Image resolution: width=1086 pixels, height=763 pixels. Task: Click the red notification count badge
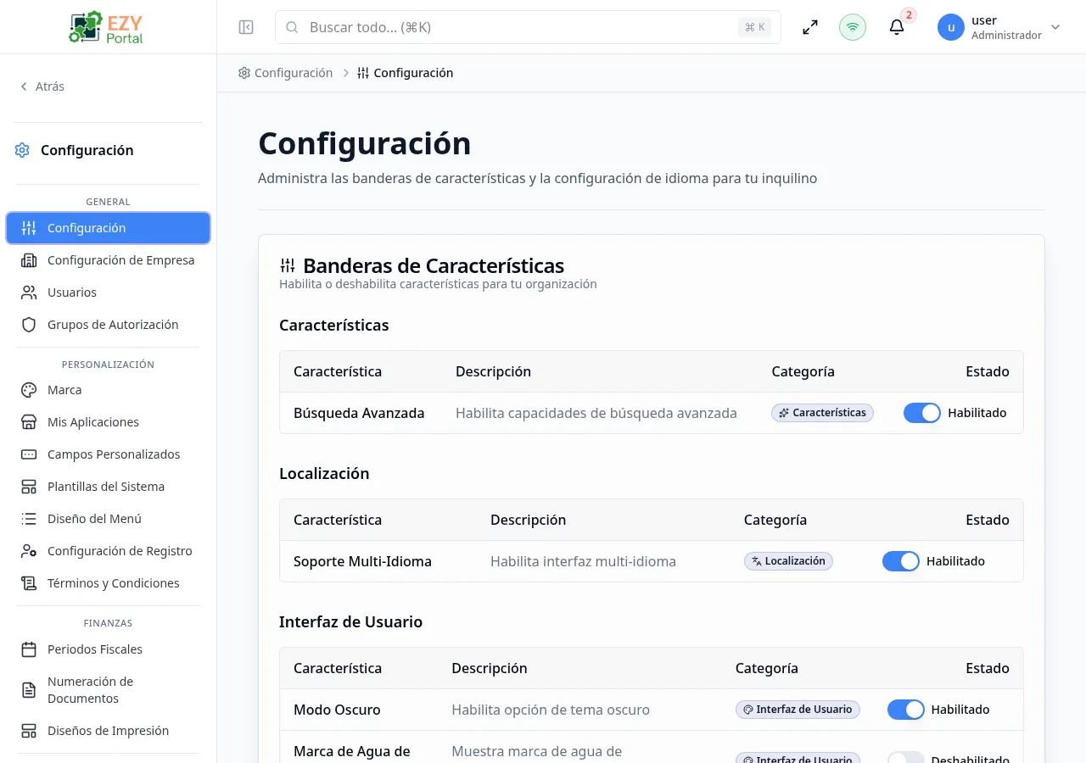(909, 15)
